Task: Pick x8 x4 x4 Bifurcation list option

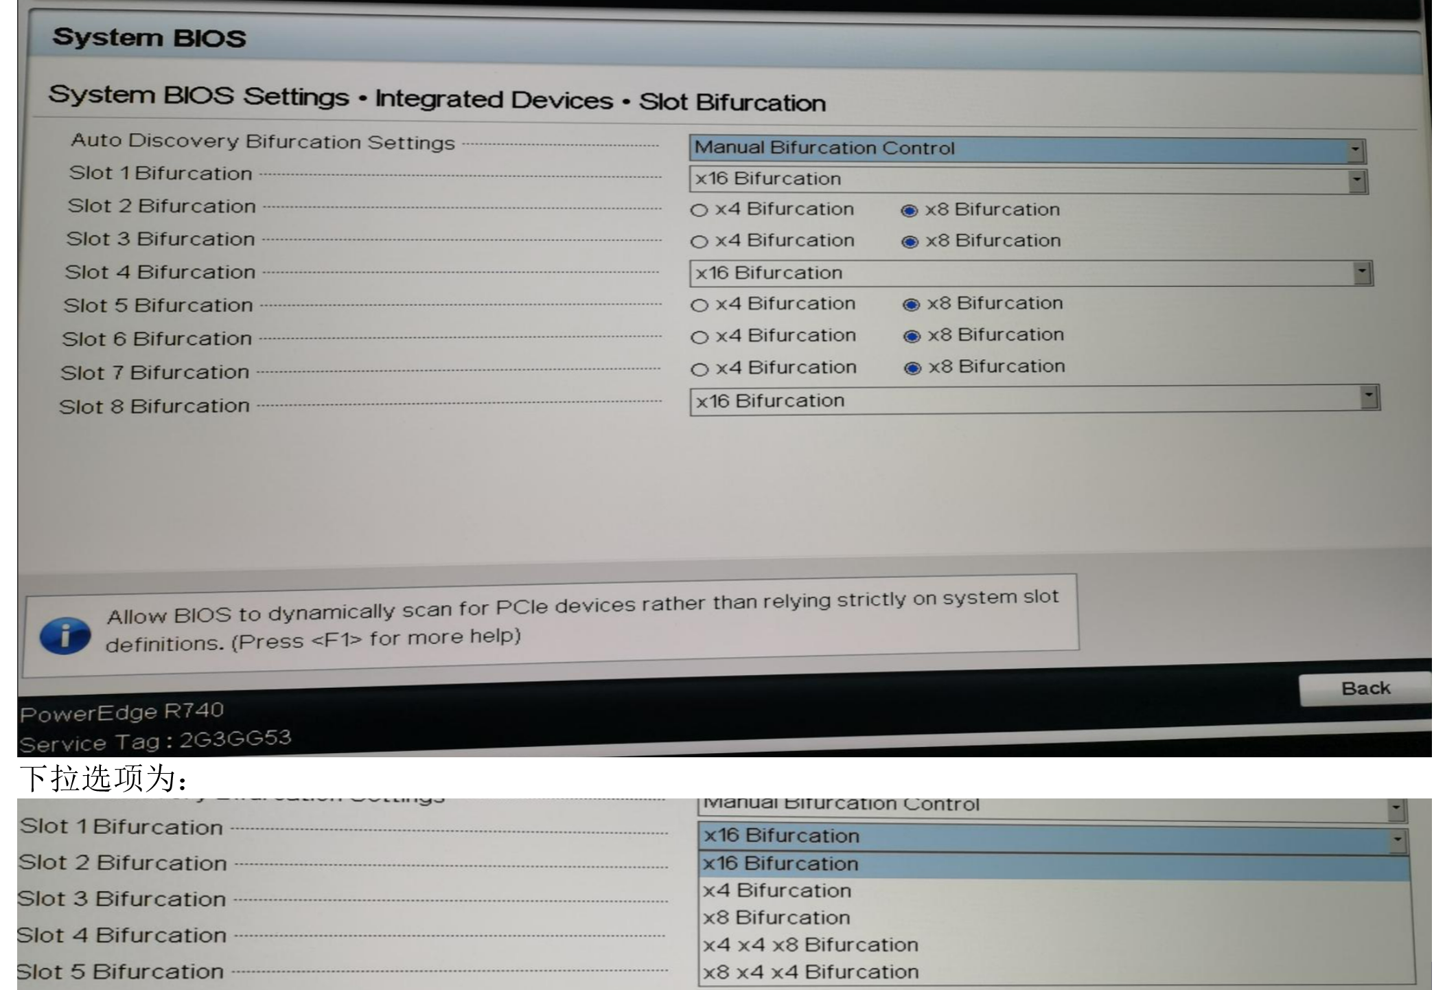Action: point(810,971)
